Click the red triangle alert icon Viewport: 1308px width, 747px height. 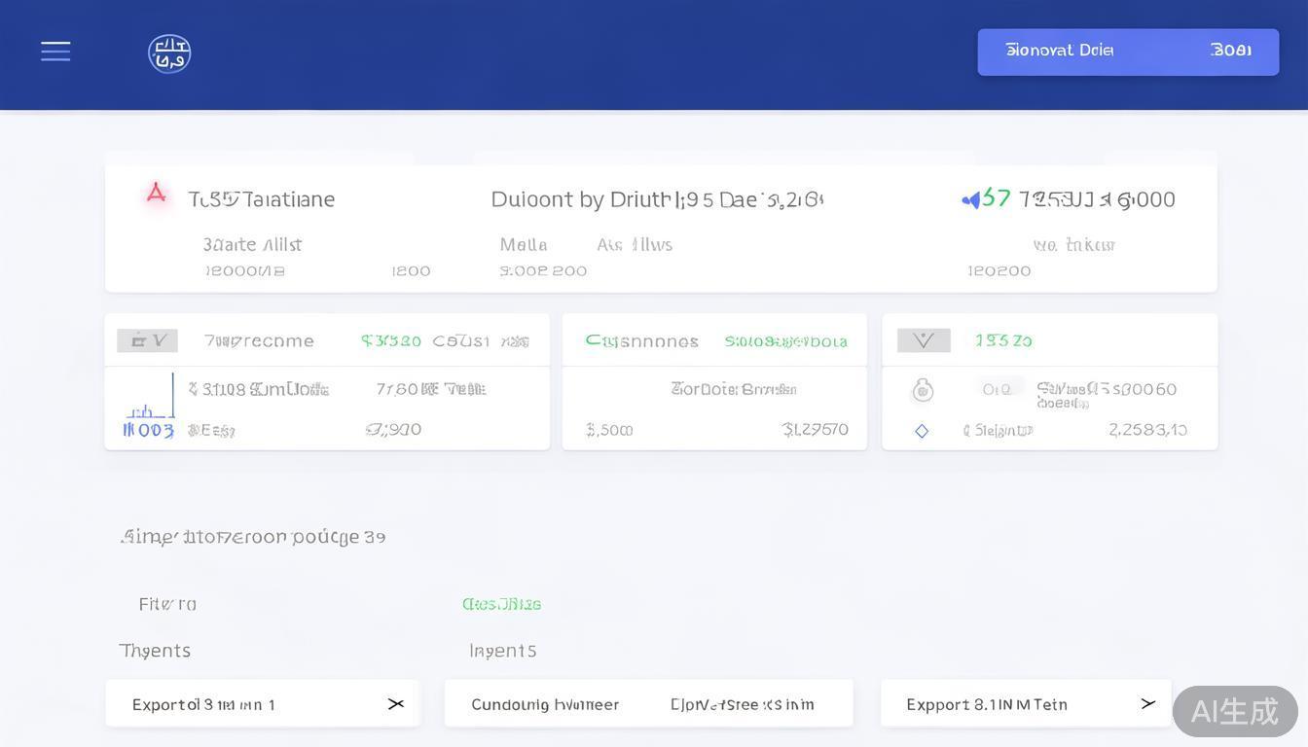[x=156, y=193]
